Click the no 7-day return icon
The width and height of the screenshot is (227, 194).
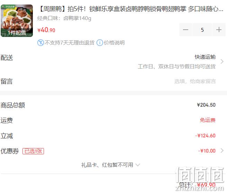(40, 42)
